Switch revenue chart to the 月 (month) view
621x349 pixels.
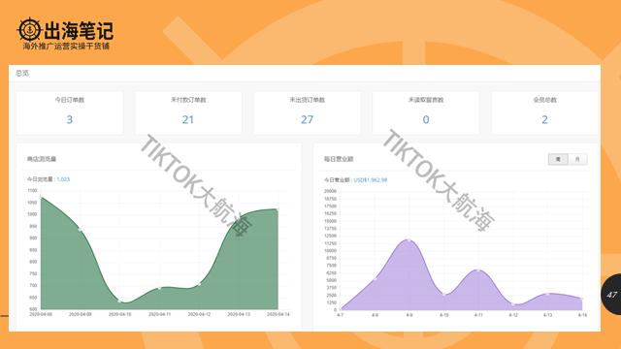tap(577, 159)
